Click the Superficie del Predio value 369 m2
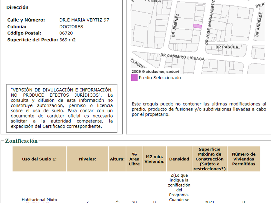The width and height of the screenshot is (271, 203). [x=67, y=40]
